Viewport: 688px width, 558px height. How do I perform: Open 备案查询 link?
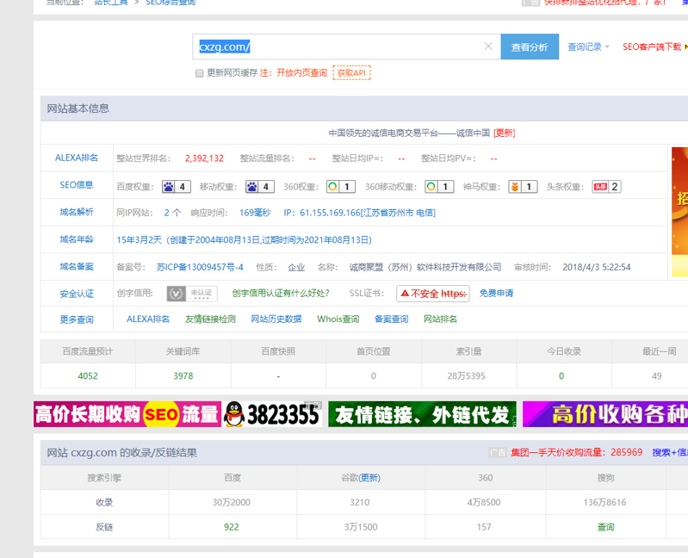[391, 319]
